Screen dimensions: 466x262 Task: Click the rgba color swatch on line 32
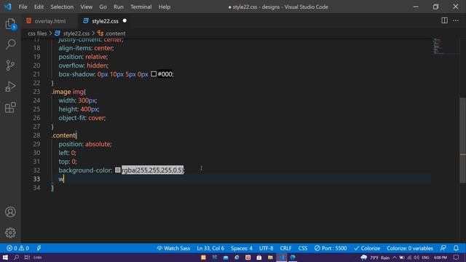point(118,170)
